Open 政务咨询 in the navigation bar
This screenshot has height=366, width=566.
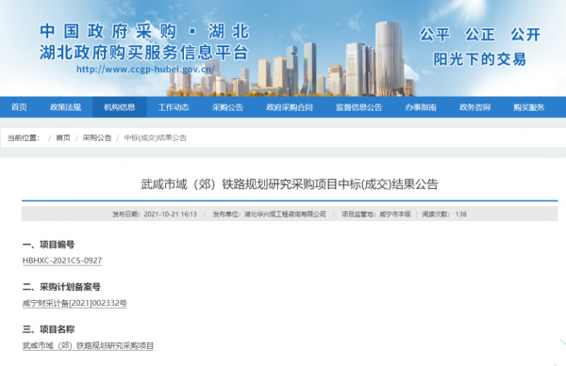pos(474,107)
